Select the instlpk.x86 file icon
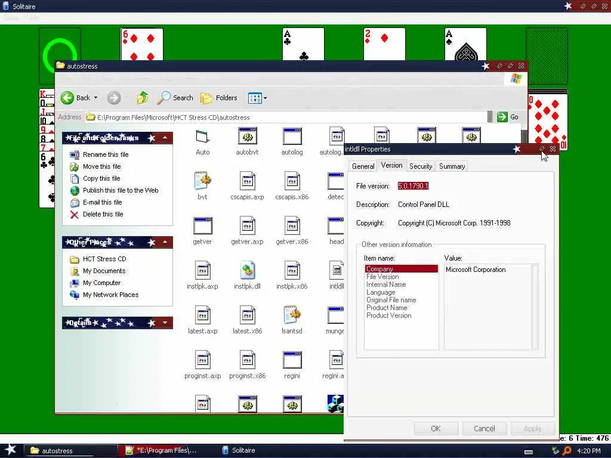 pyautogui.click(x=292, y=270)
